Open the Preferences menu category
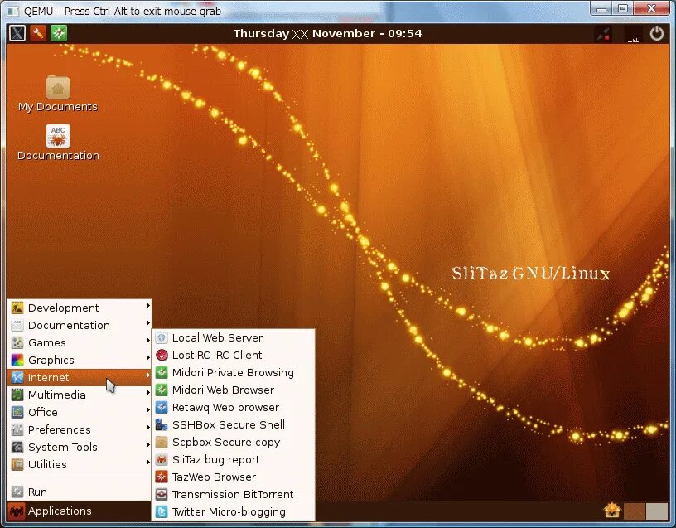This screenshot has height=528, width=676. coord(80,429)
